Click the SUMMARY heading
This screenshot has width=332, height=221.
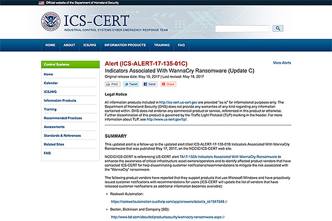coord(115,136)
